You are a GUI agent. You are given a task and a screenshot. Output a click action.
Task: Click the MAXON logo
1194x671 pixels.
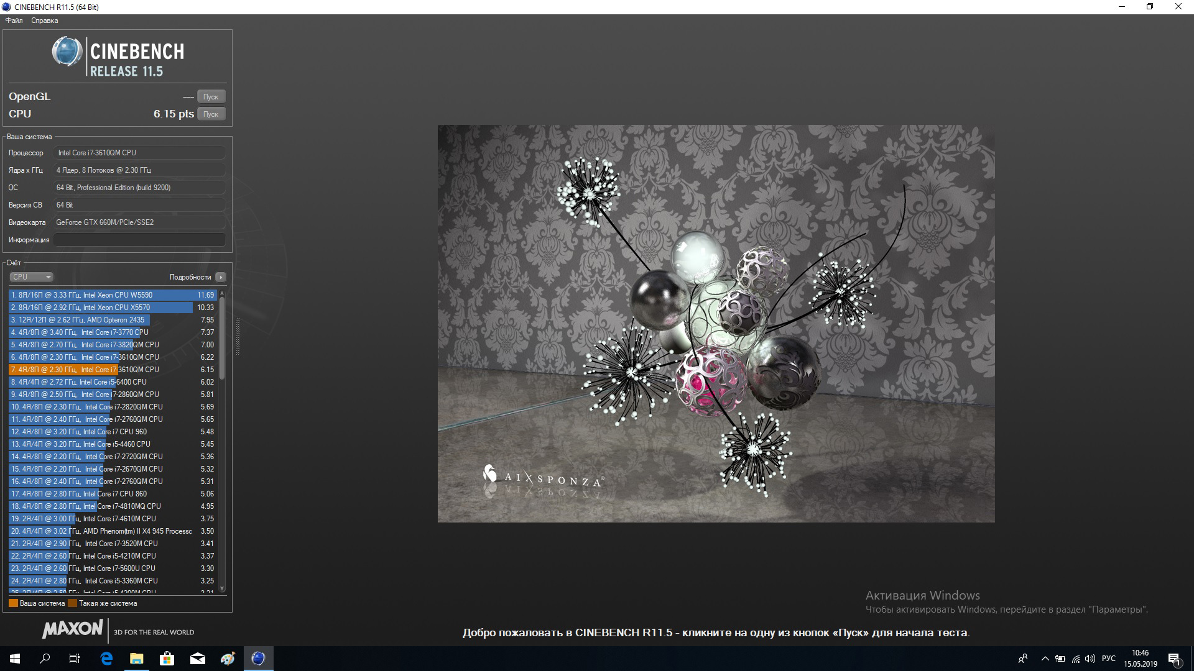[72, 629]
